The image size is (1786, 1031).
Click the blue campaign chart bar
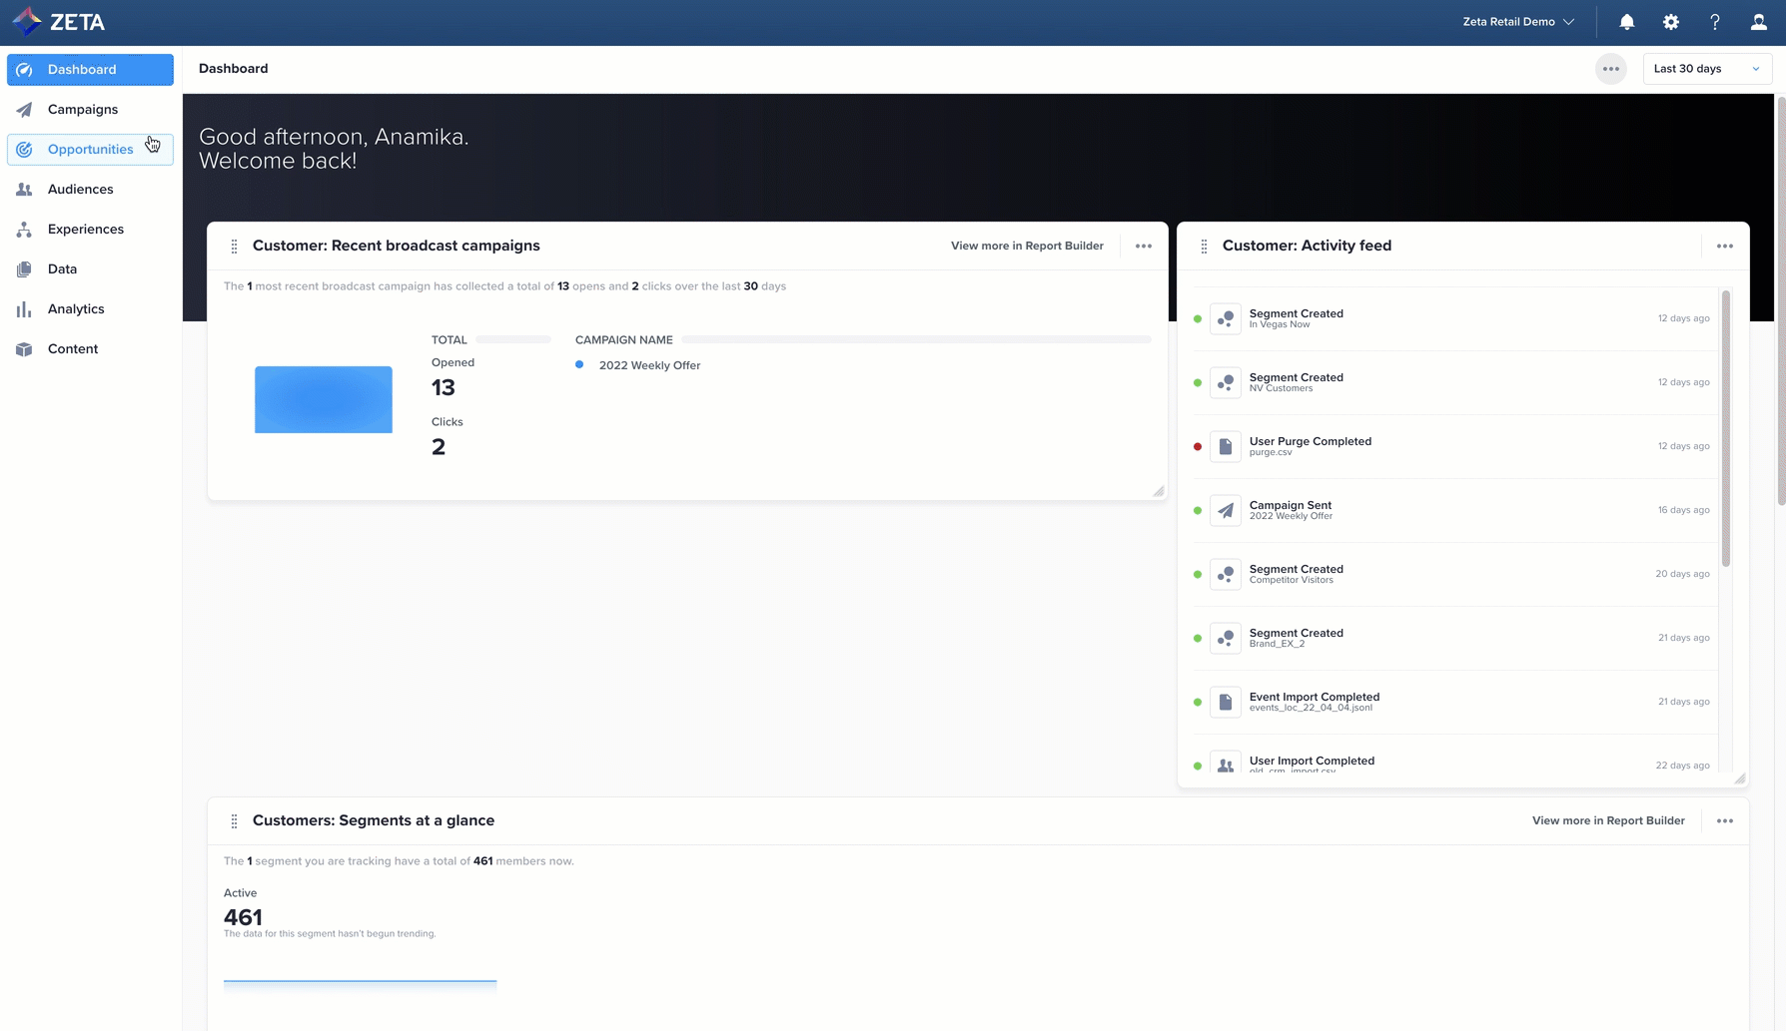point(324,399)
